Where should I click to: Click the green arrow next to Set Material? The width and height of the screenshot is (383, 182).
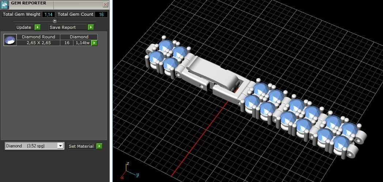(x=99, y=146)
